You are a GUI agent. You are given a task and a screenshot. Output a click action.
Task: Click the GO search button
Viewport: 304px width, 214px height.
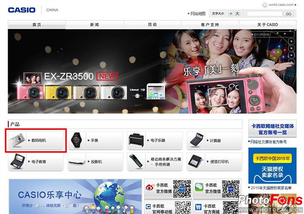(x=288, y=14)
